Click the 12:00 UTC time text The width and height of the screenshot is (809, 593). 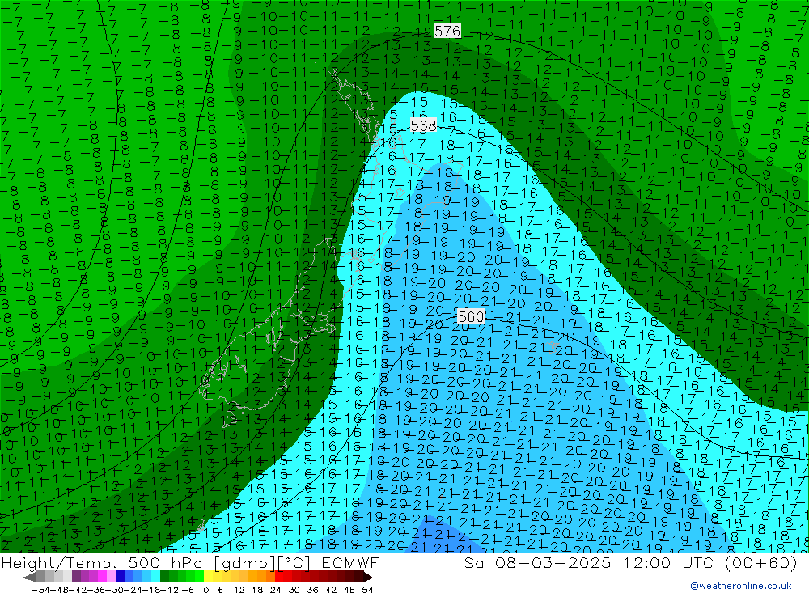tap(667, 562)
